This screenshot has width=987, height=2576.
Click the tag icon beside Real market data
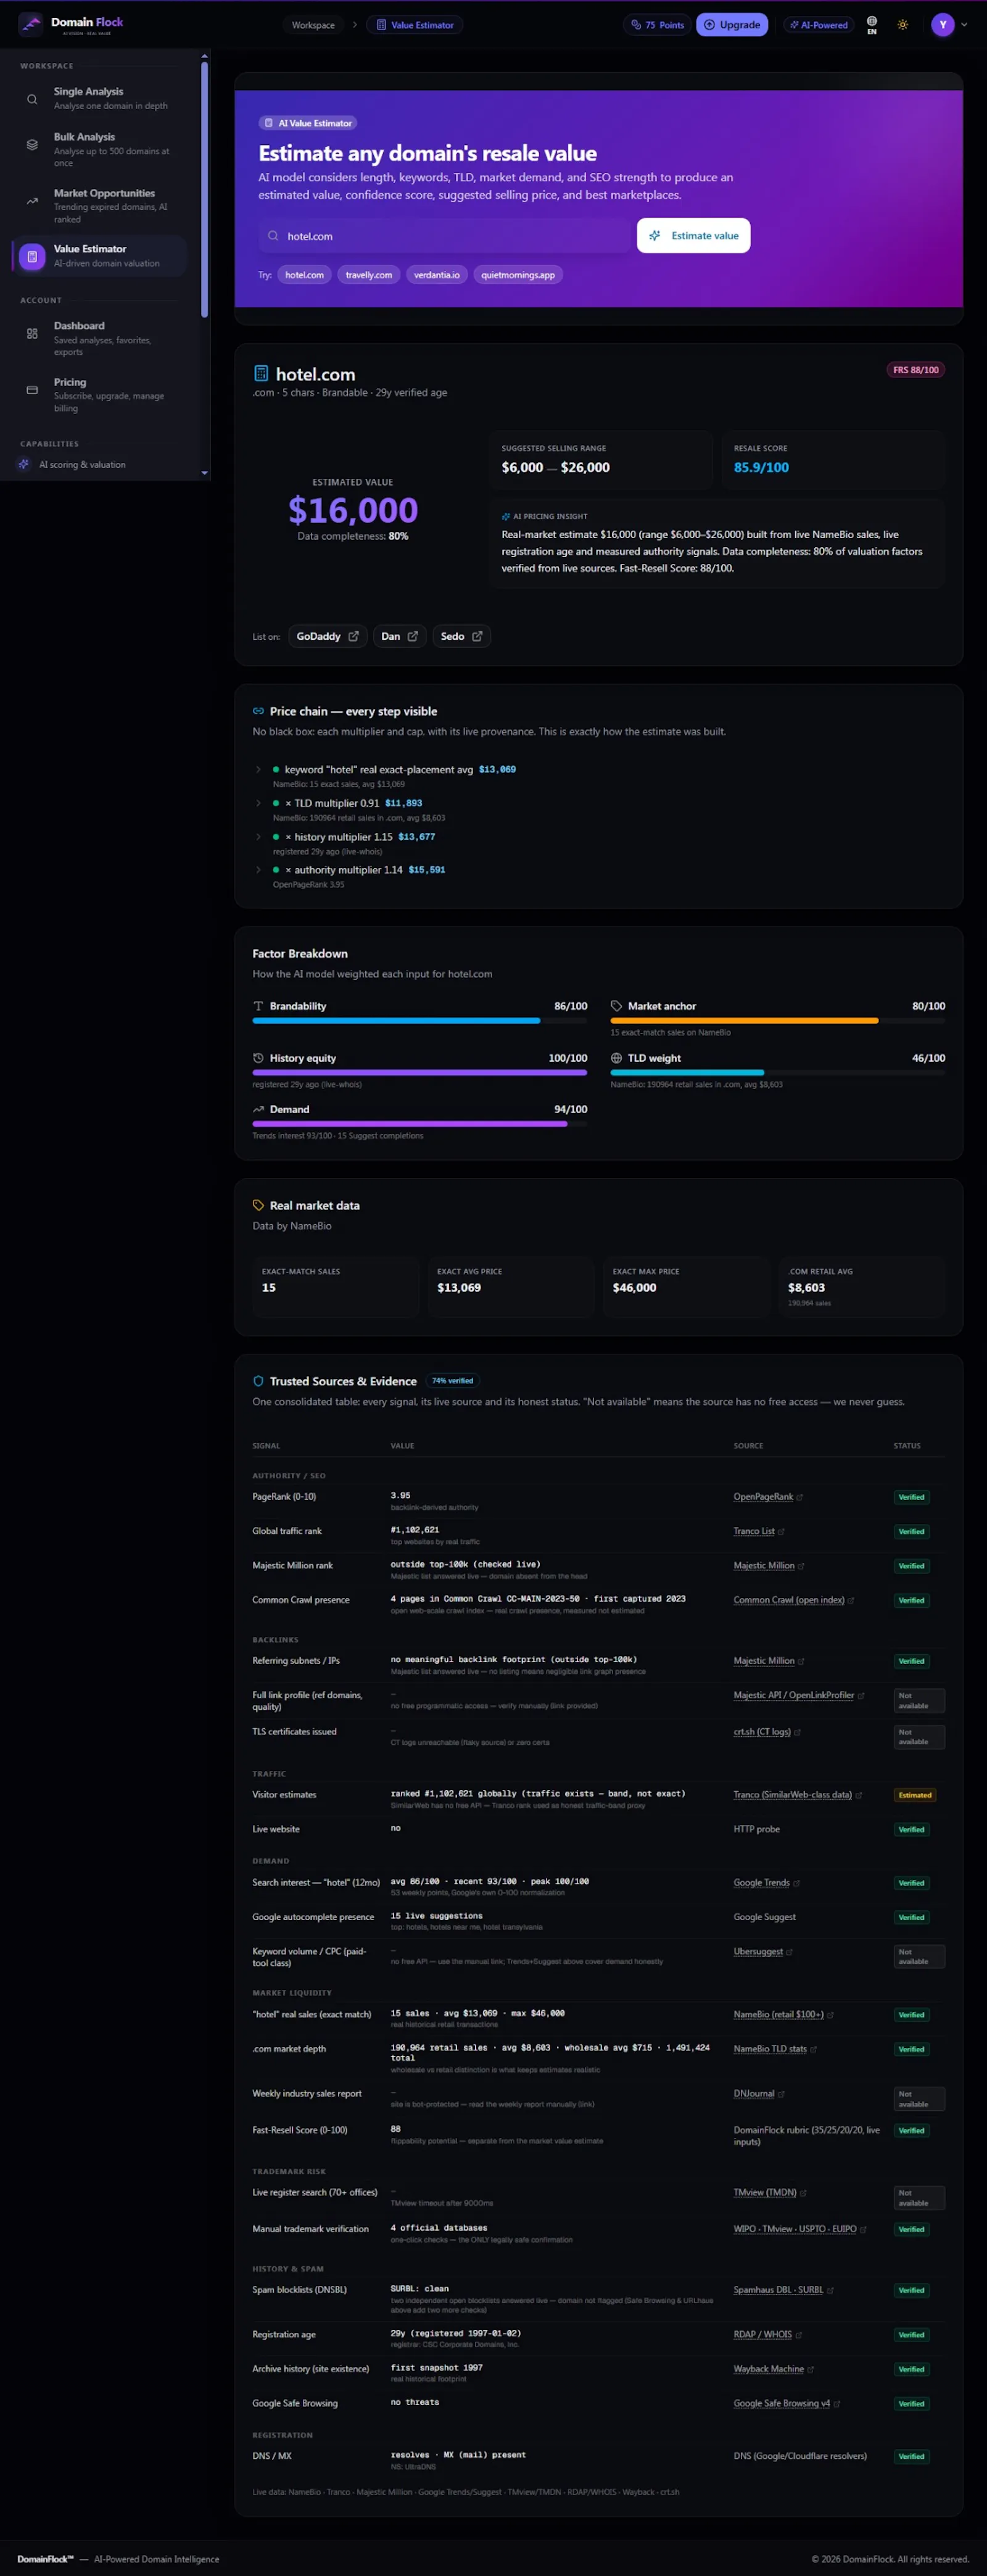258,1205
